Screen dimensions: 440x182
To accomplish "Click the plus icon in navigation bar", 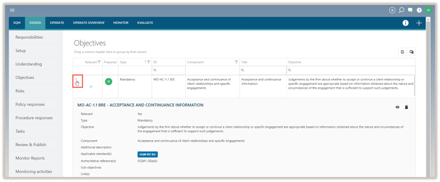I will pyautogui.click(x=419, y=23).
